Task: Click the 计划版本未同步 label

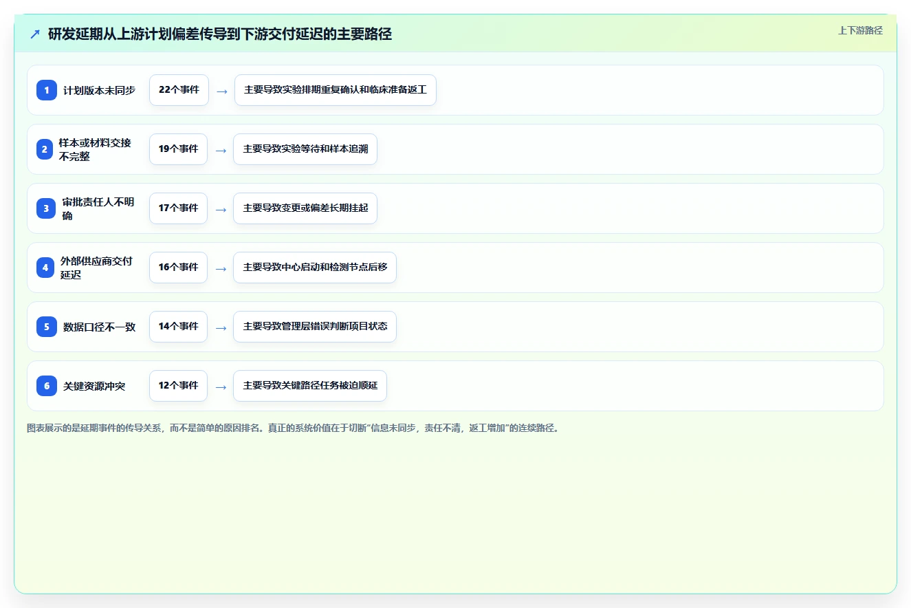Action: [x=99, y=90]
